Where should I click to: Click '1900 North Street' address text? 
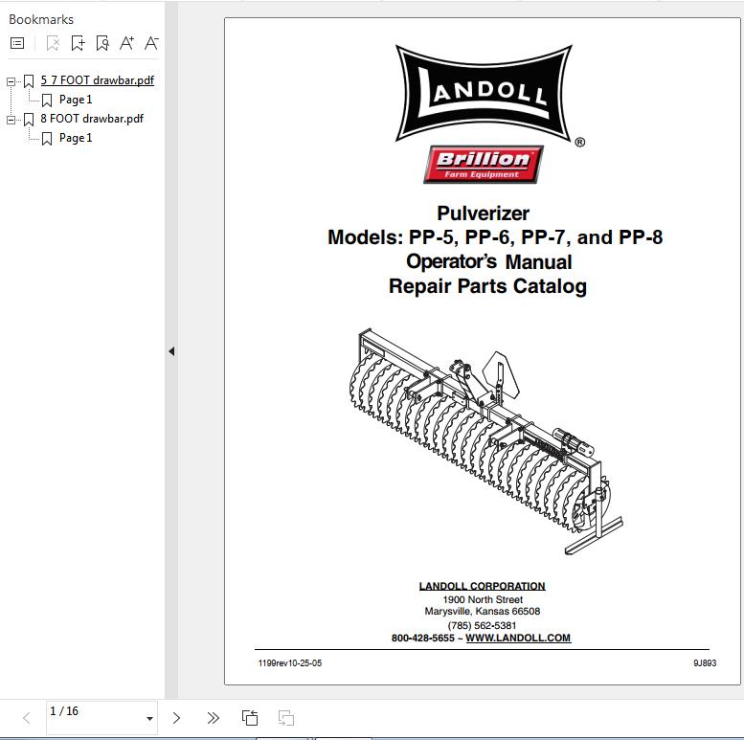pos(483,599)
